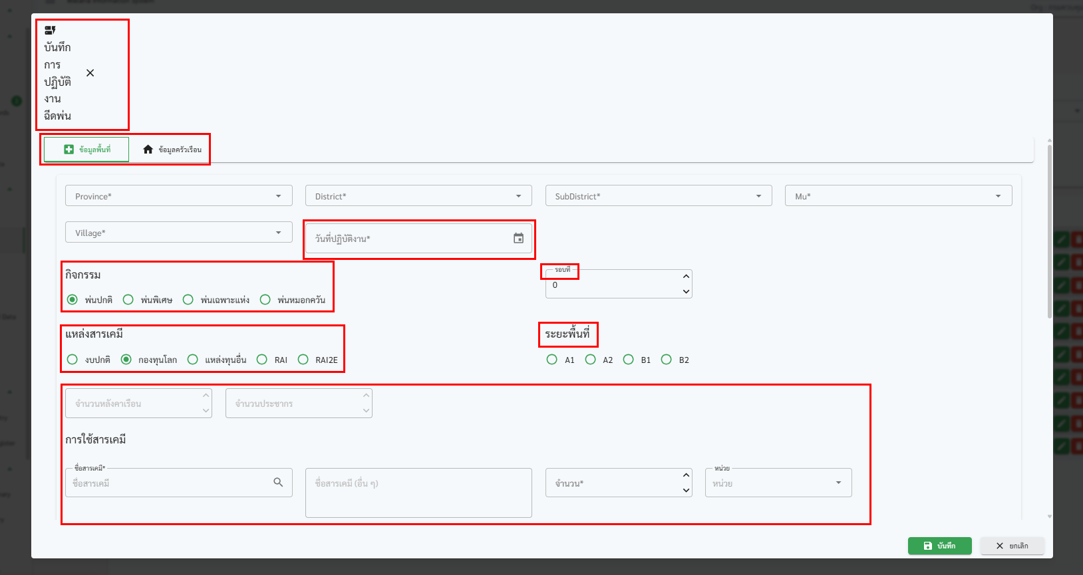Choose RAI2E as chemical source
This screenshot has height=575, width=1083.
pyautogui.click(x=303, y=360)
